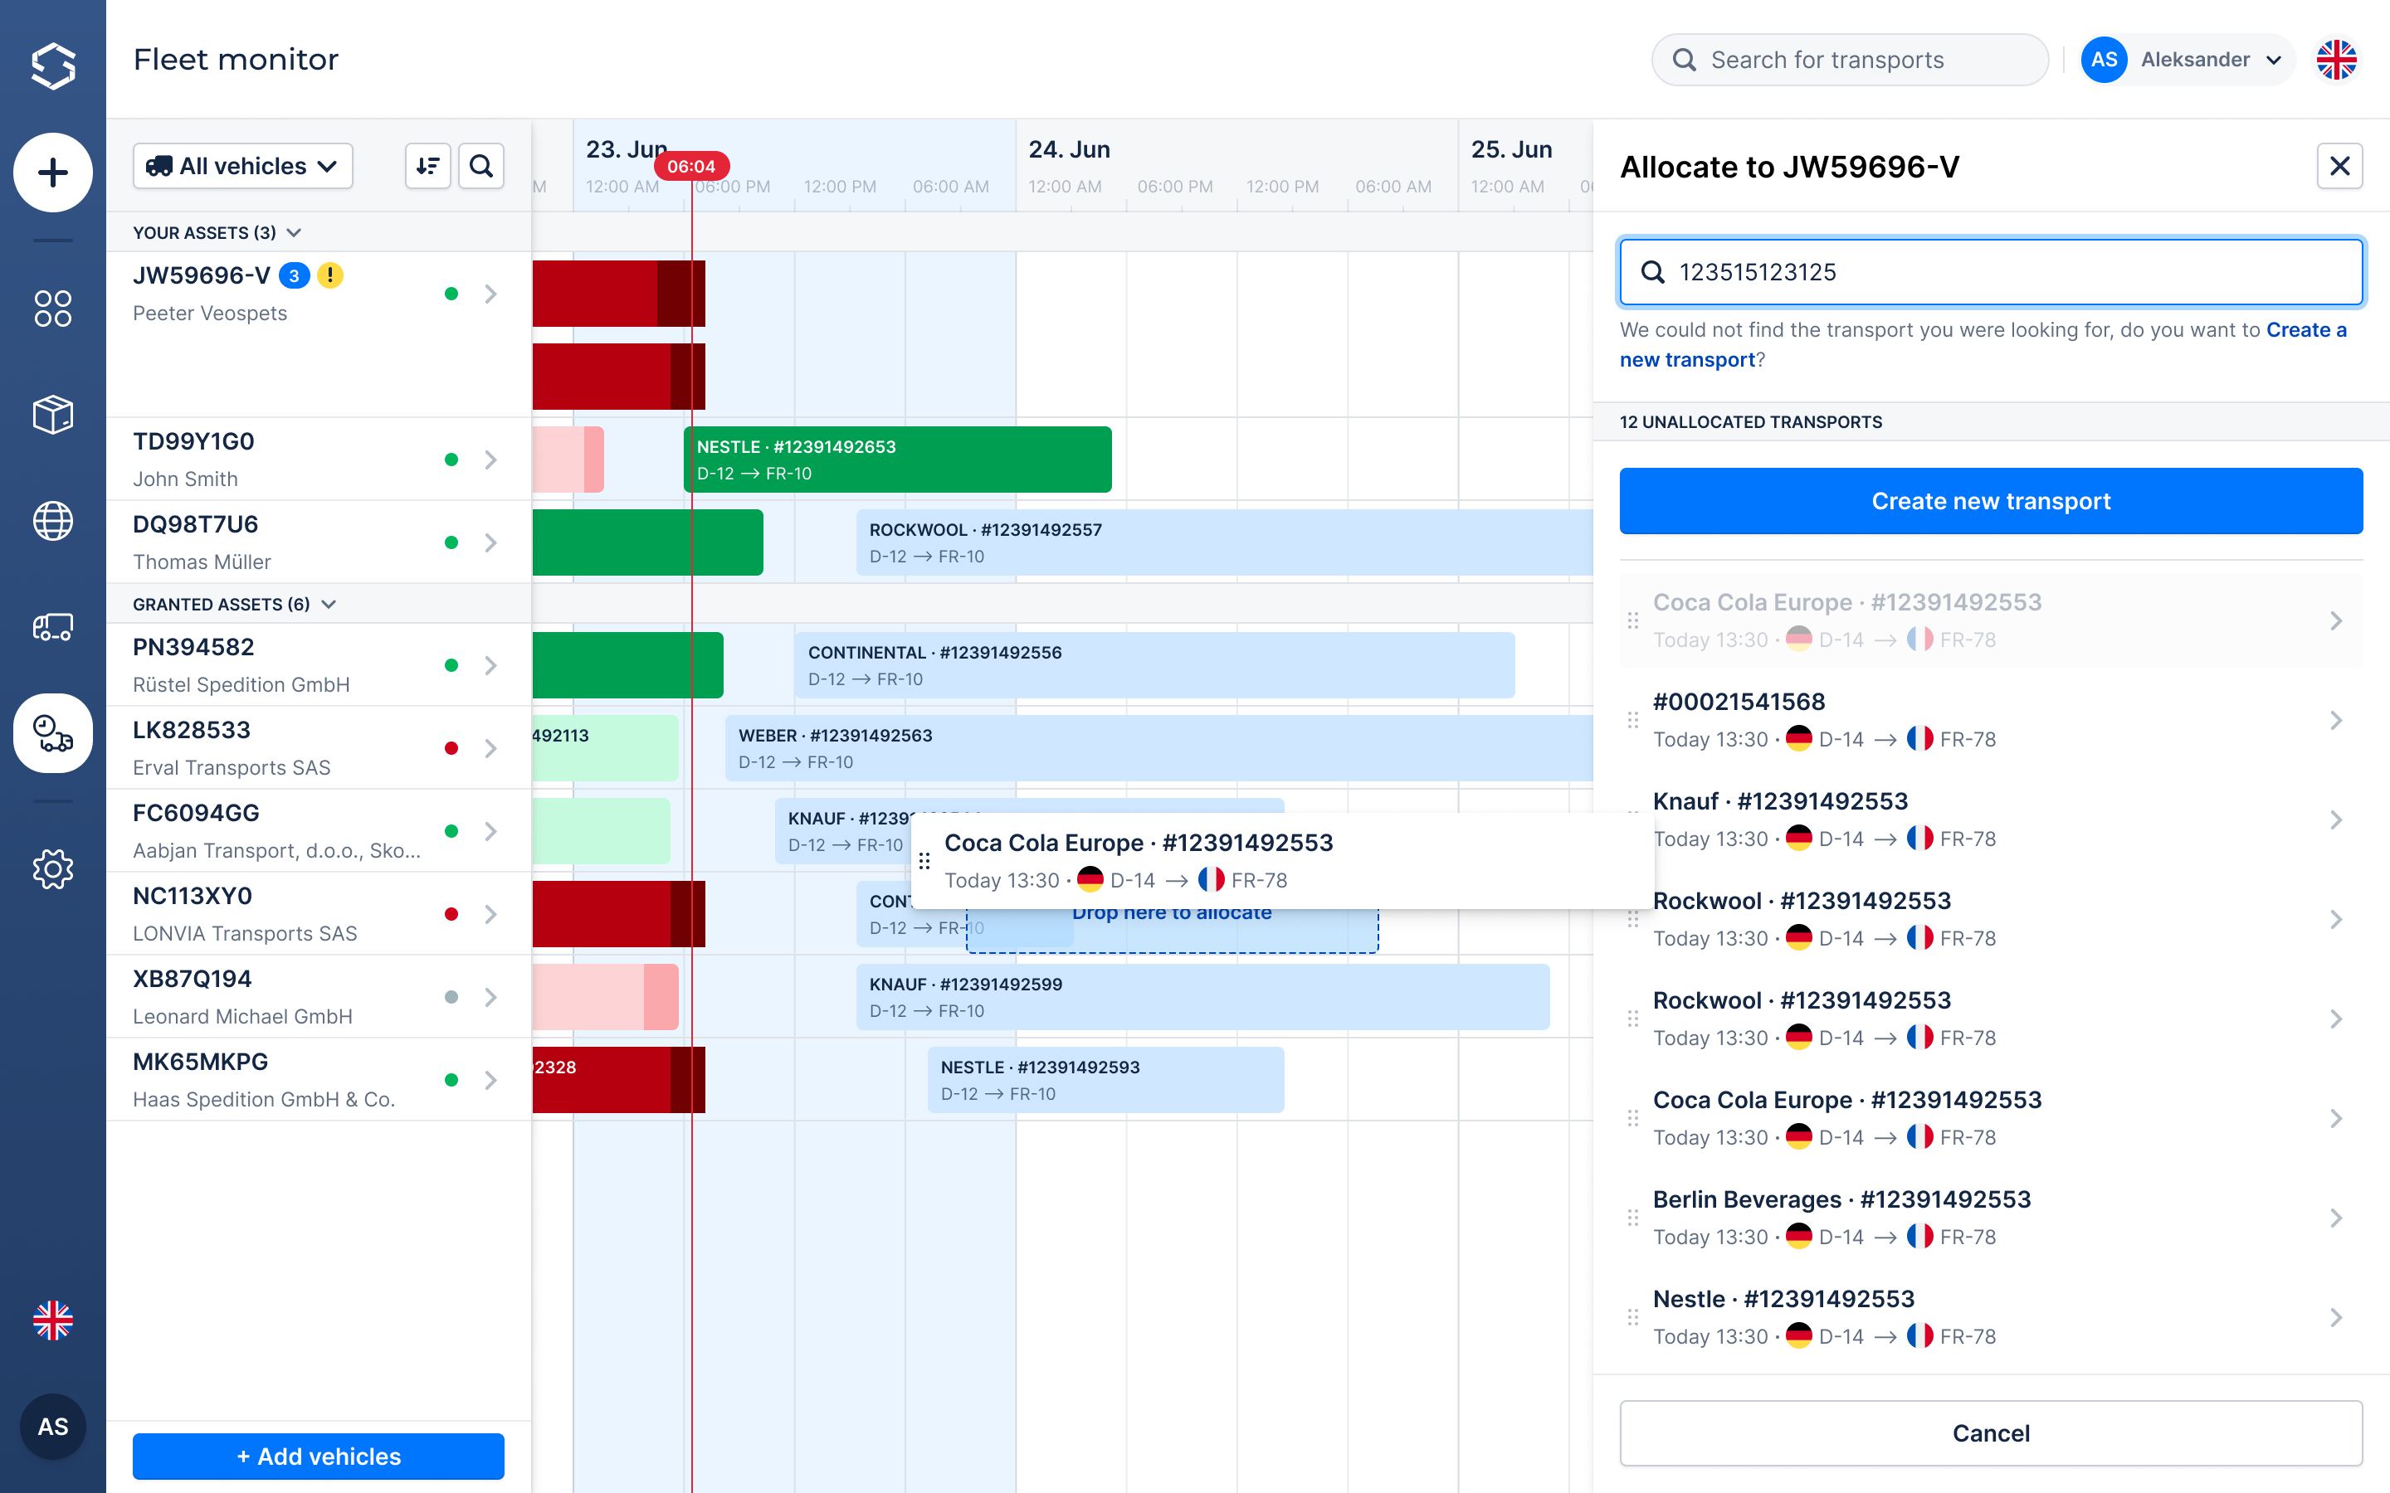Click the warning icon next to JW59696-V
The width and height of the screenshot is (2390, 1493).
pyautogui.click(x=331, y=275)
